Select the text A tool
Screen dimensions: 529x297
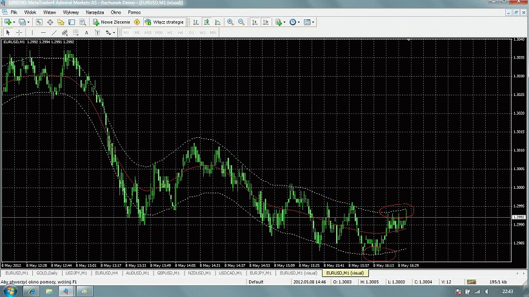click(86, 33)
